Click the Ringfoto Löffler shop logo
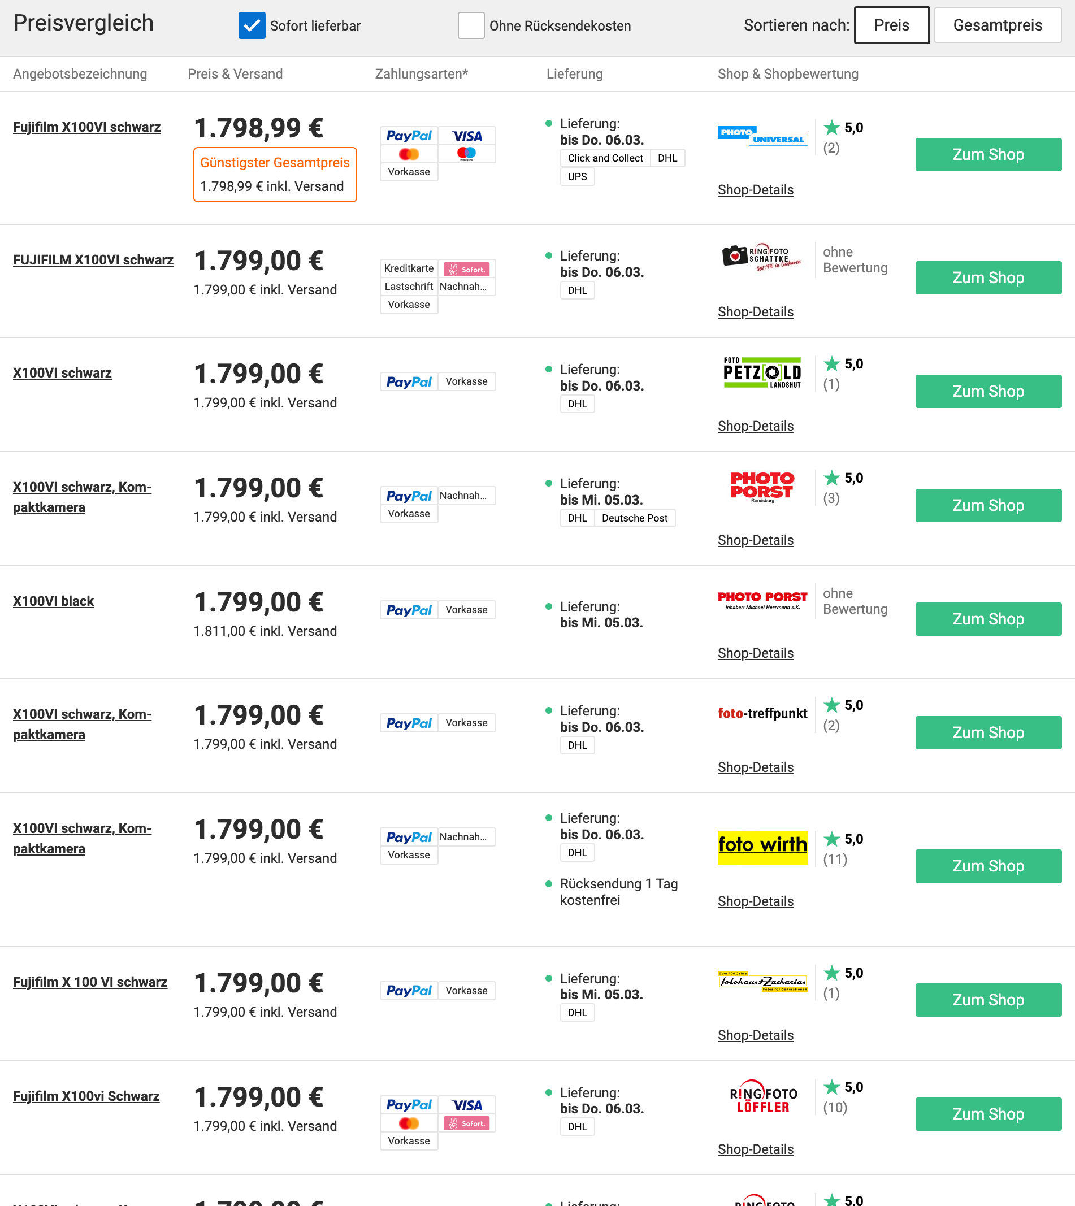The image size is (1075, 1206). [763, 1100]
